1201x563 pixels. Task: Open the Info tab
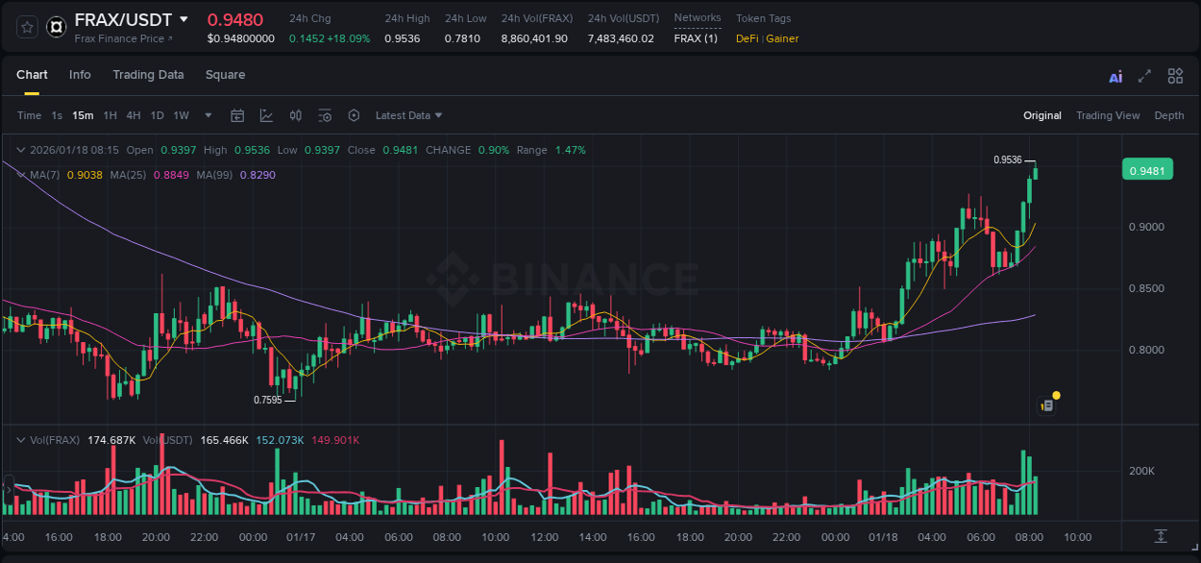[x=80, y=75]
